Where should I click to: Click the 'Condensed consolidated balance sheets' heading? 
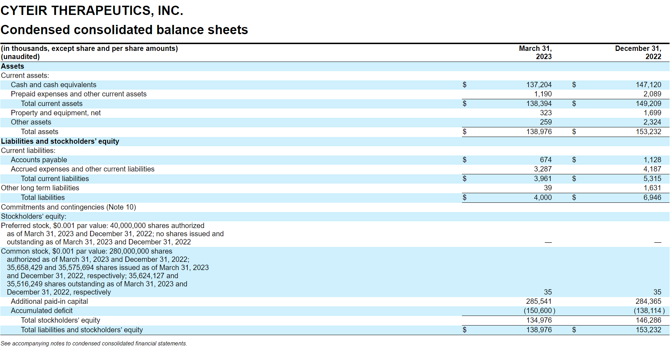[x=124, y=30]
